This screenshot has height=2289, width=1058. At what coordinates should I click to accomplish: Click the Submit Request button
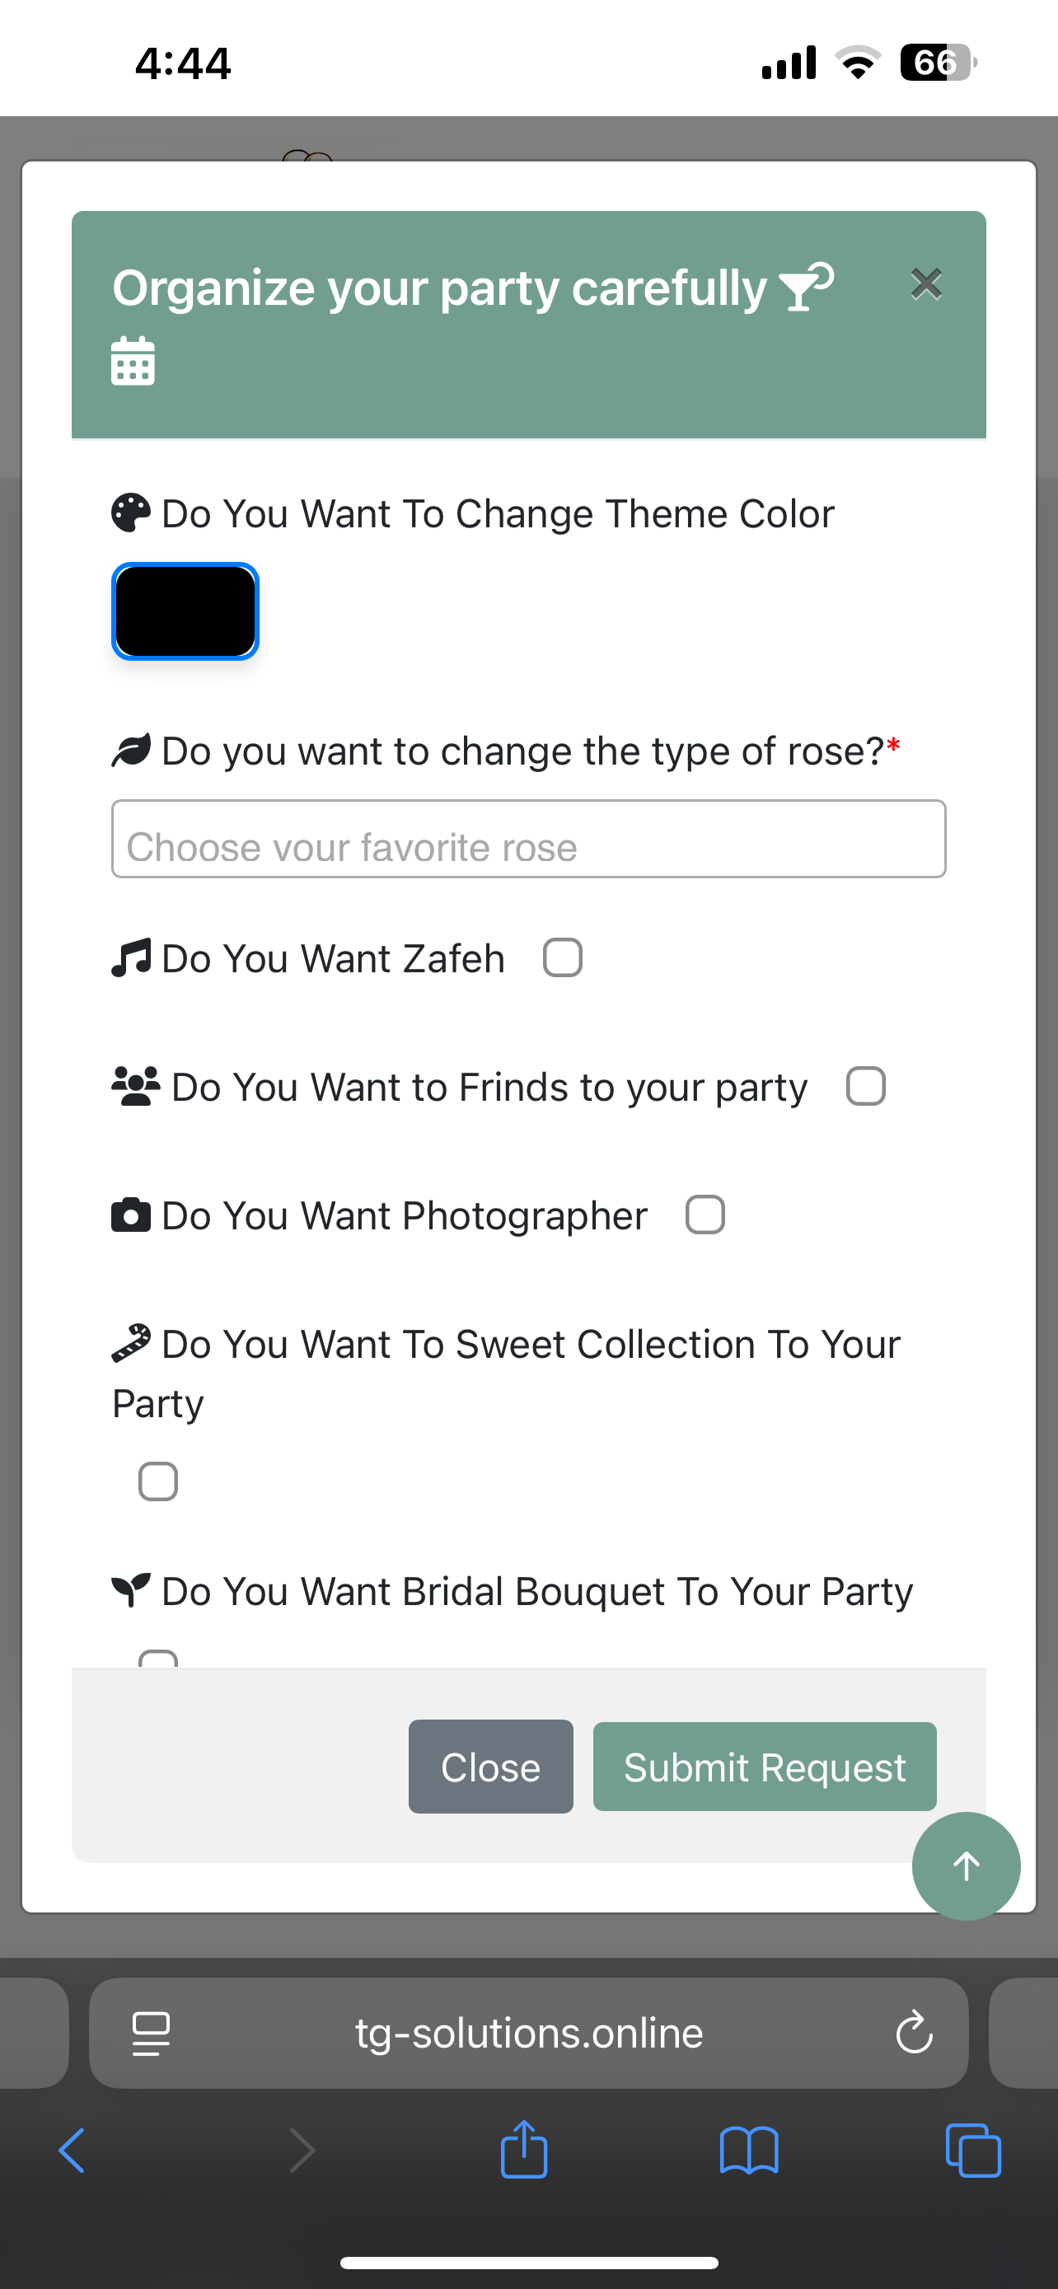point(764,1767)
